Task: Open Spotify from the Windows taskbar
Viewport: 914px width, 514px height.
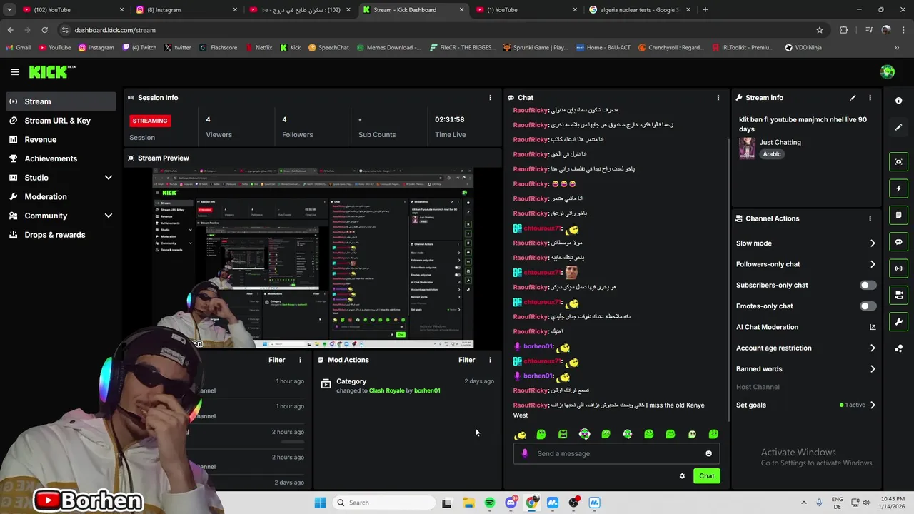Action: (490, 503)
